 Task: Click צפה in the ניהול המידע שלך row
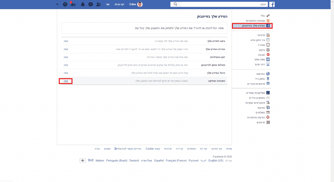click(66, 73)
